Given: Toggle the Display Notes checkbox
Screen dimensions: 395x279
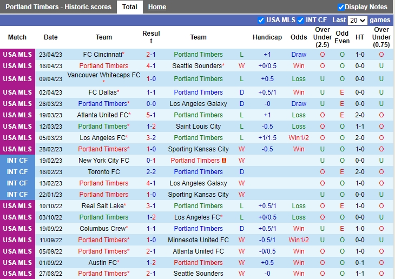Looking at the screenshot, I should coord(341,7).
